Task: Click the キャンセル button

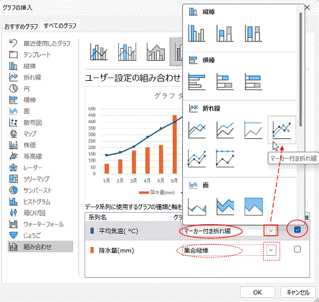Action: point(298,293)
